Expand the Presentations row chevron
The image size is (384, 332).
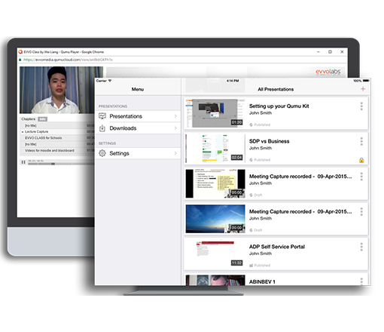click(x=175, y=116)
